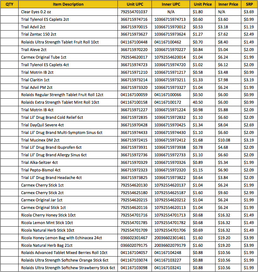Click the Trail Aleve 2ct description
The height and width of the screenshot is (272, 258).
[34, 50]
